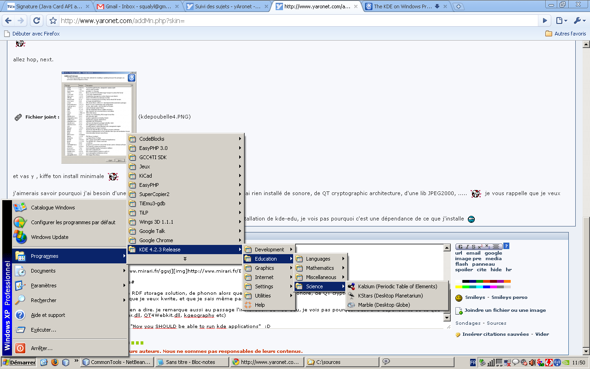590x369 pixels.
Task: Click the bold G formatting icon
Action: [x=460, y=247]
